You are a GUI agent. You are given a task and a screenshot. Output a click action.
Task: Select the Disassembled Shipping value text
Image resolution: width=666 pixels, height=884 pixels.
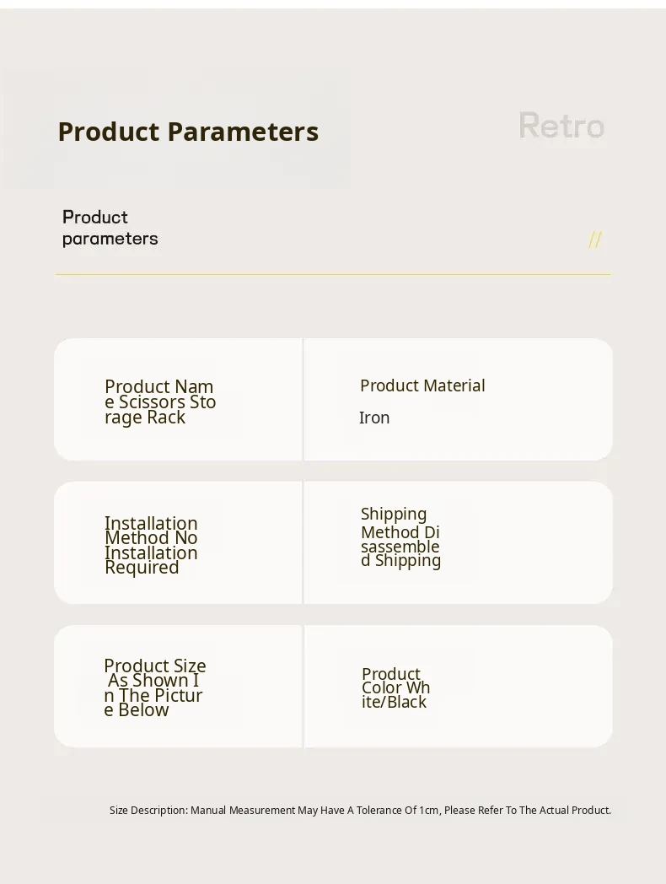(400, 547)
